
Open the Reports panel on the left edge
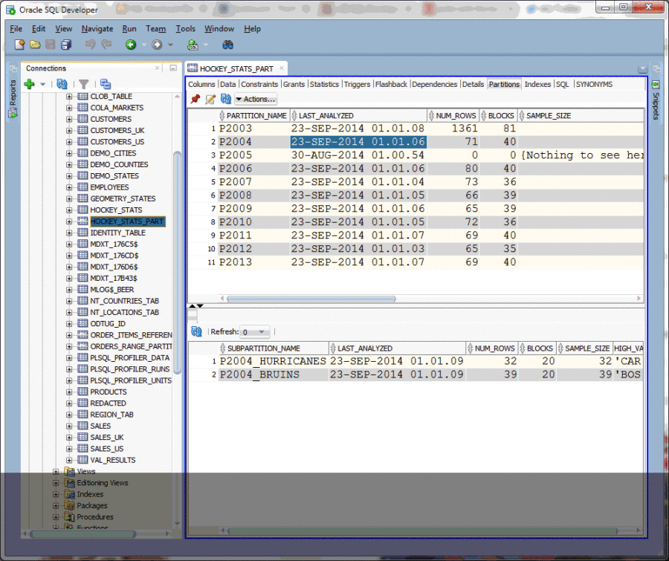pos(11,94)
